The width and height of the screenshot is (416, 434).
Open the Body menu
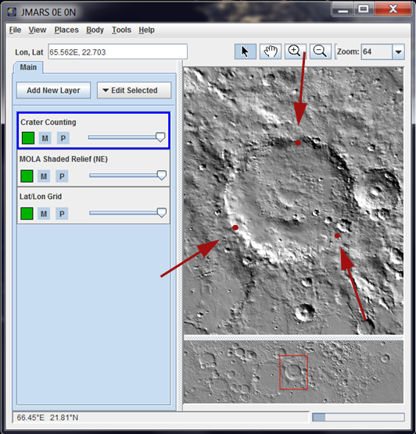(95, 30)
